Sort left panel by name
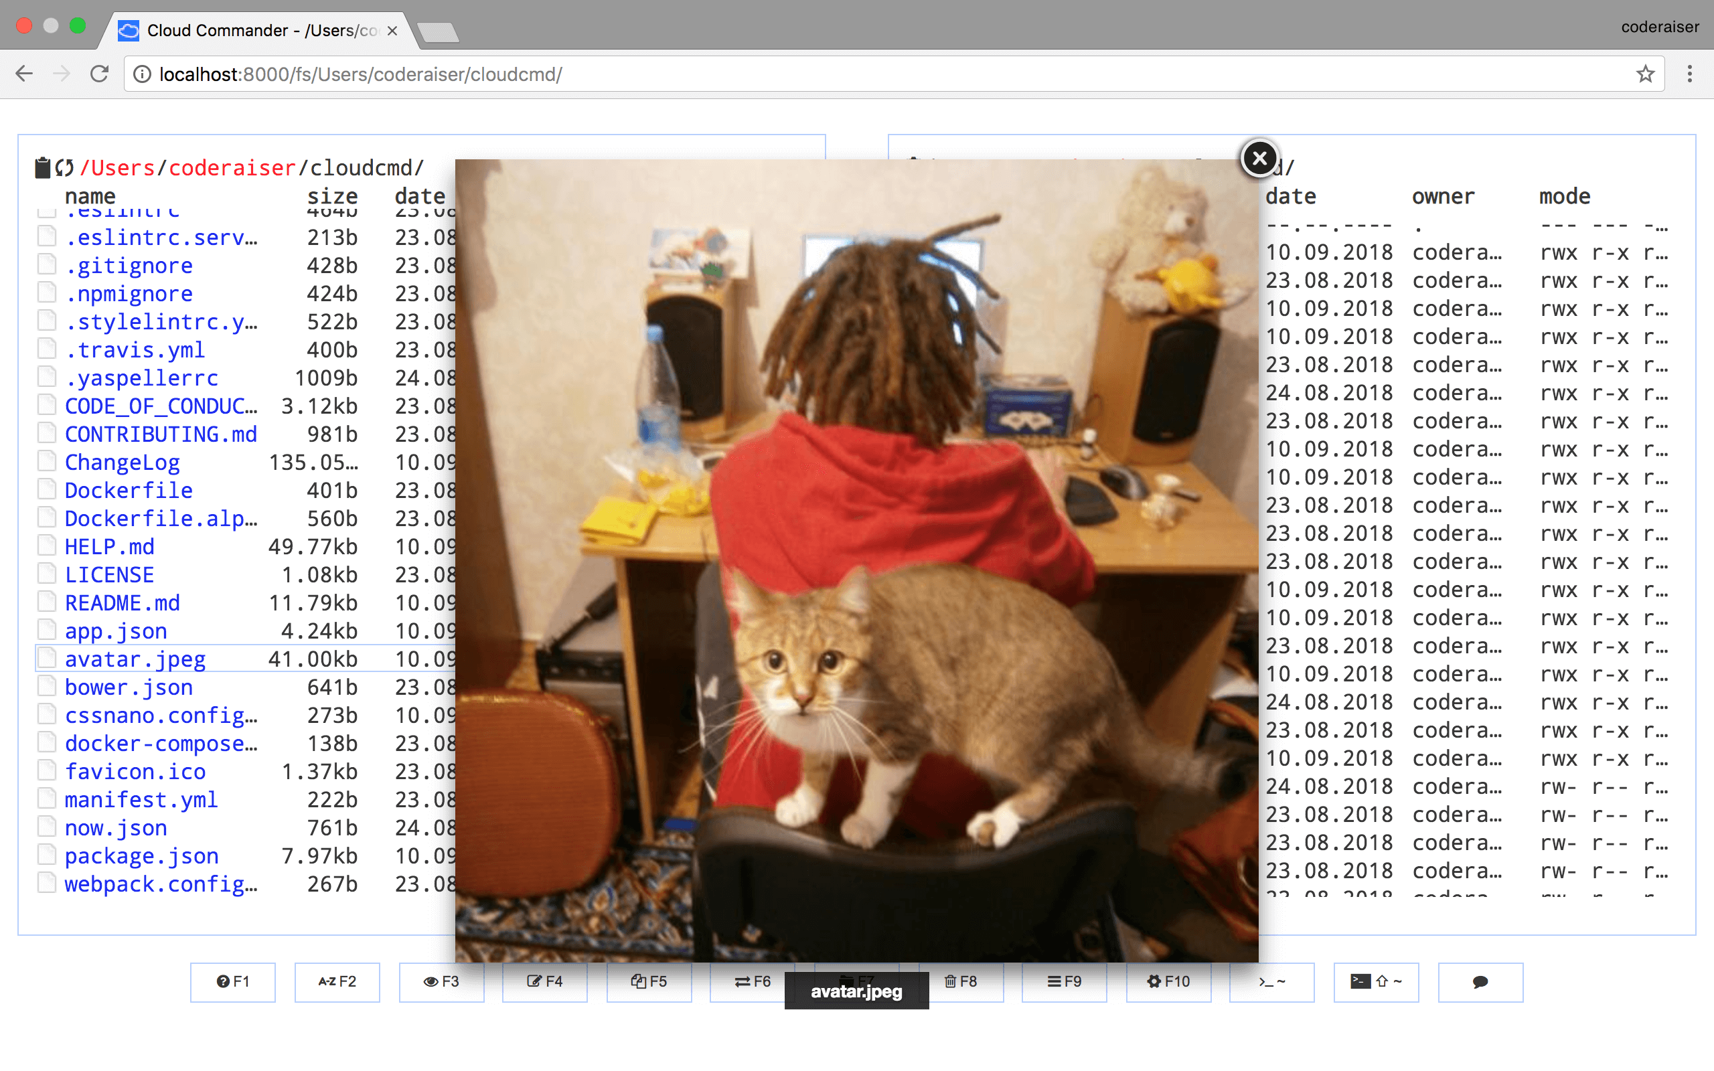The height and width of the screenshot is (1071, 1714). (90, 196)
